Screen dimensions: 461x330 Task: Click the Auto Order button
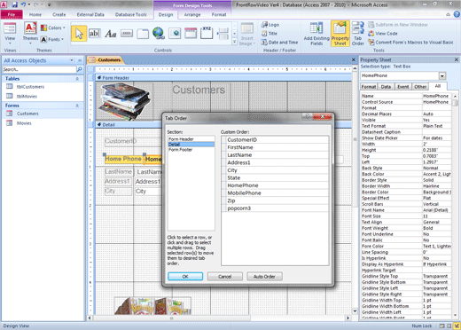264,277
